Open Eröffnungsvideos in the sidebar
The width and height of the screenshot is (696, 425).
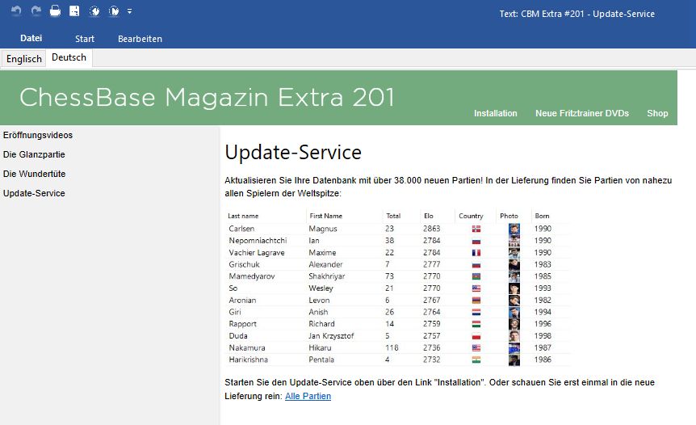38,135
